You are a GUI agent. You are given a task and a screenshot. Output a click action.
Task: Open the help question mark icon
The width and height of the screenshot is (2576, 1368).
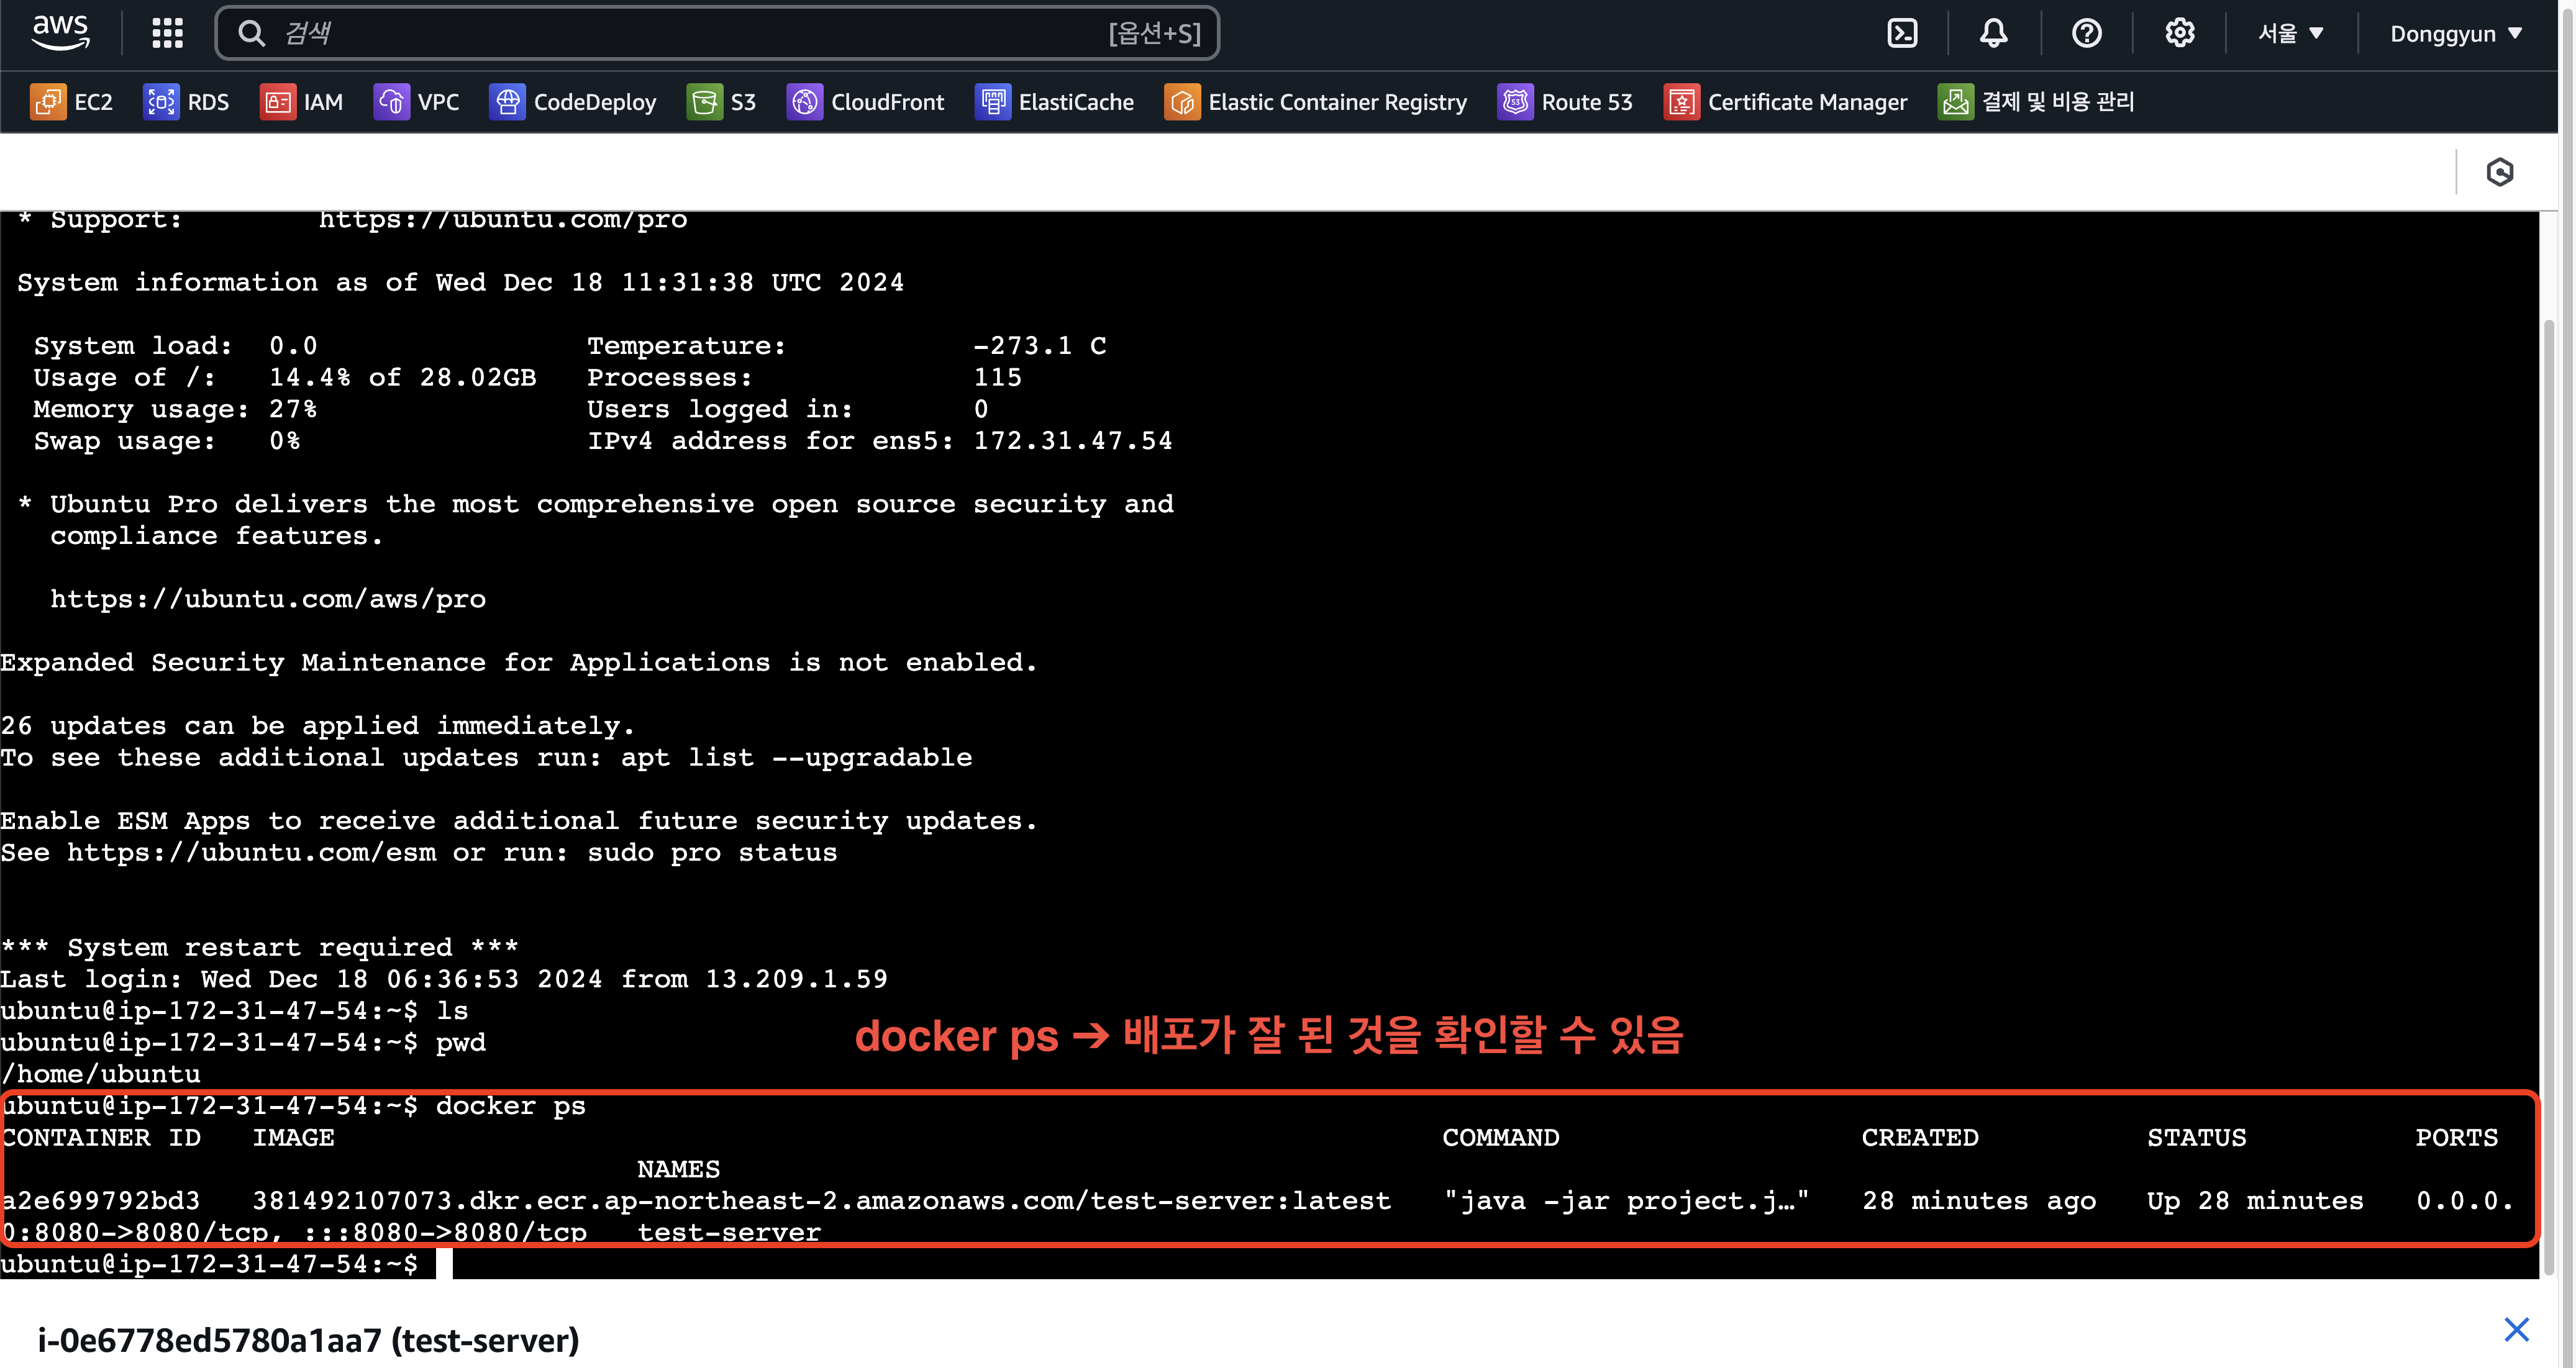[x=2086, y=33]
